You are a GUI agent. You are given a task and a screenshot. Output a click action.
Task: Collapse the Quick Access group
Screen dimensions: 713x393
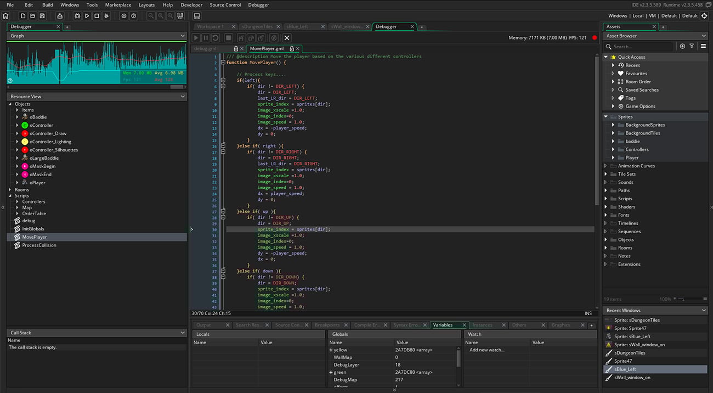tap(606, 57)
